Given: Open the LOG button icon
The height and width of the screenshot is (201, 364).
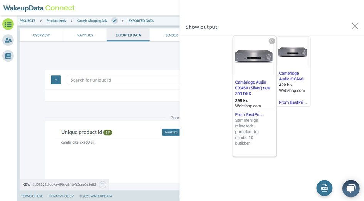Looking at the screenshot, I should click(324, 188).
